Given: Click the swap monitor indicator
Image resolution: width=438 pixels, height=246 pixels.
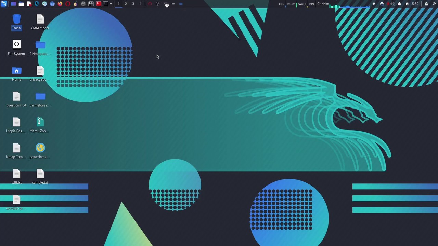Looking at the screenshot, I should point(302,4).
